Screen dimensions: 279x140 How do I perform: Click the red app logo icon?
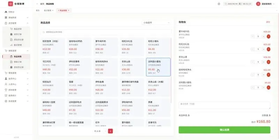point(10,4)
